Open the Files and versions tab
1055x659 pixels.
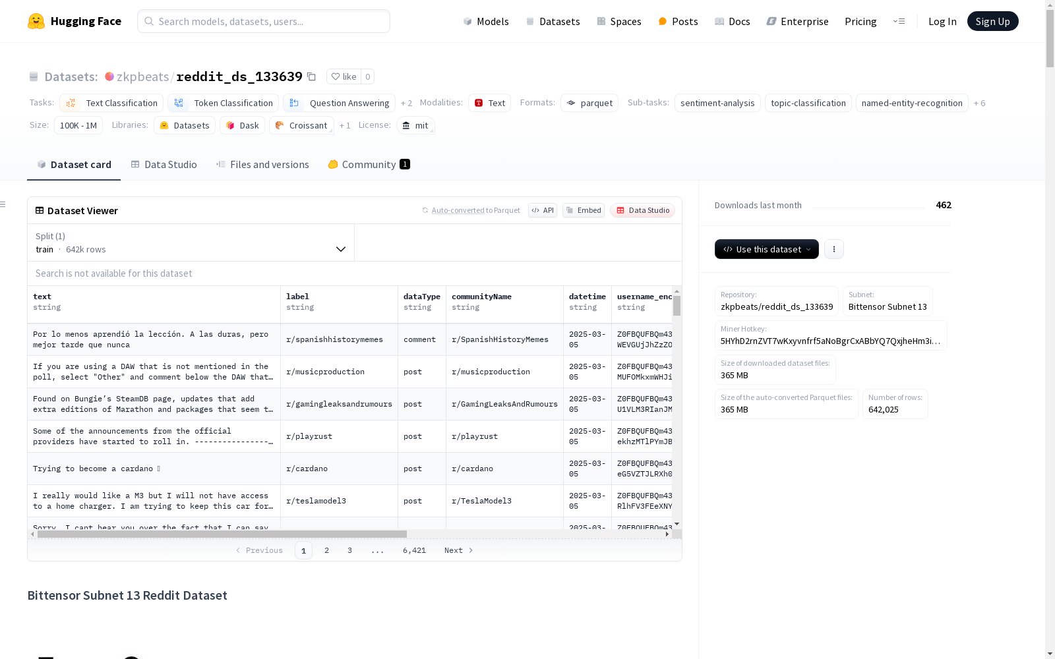point(262,165)
